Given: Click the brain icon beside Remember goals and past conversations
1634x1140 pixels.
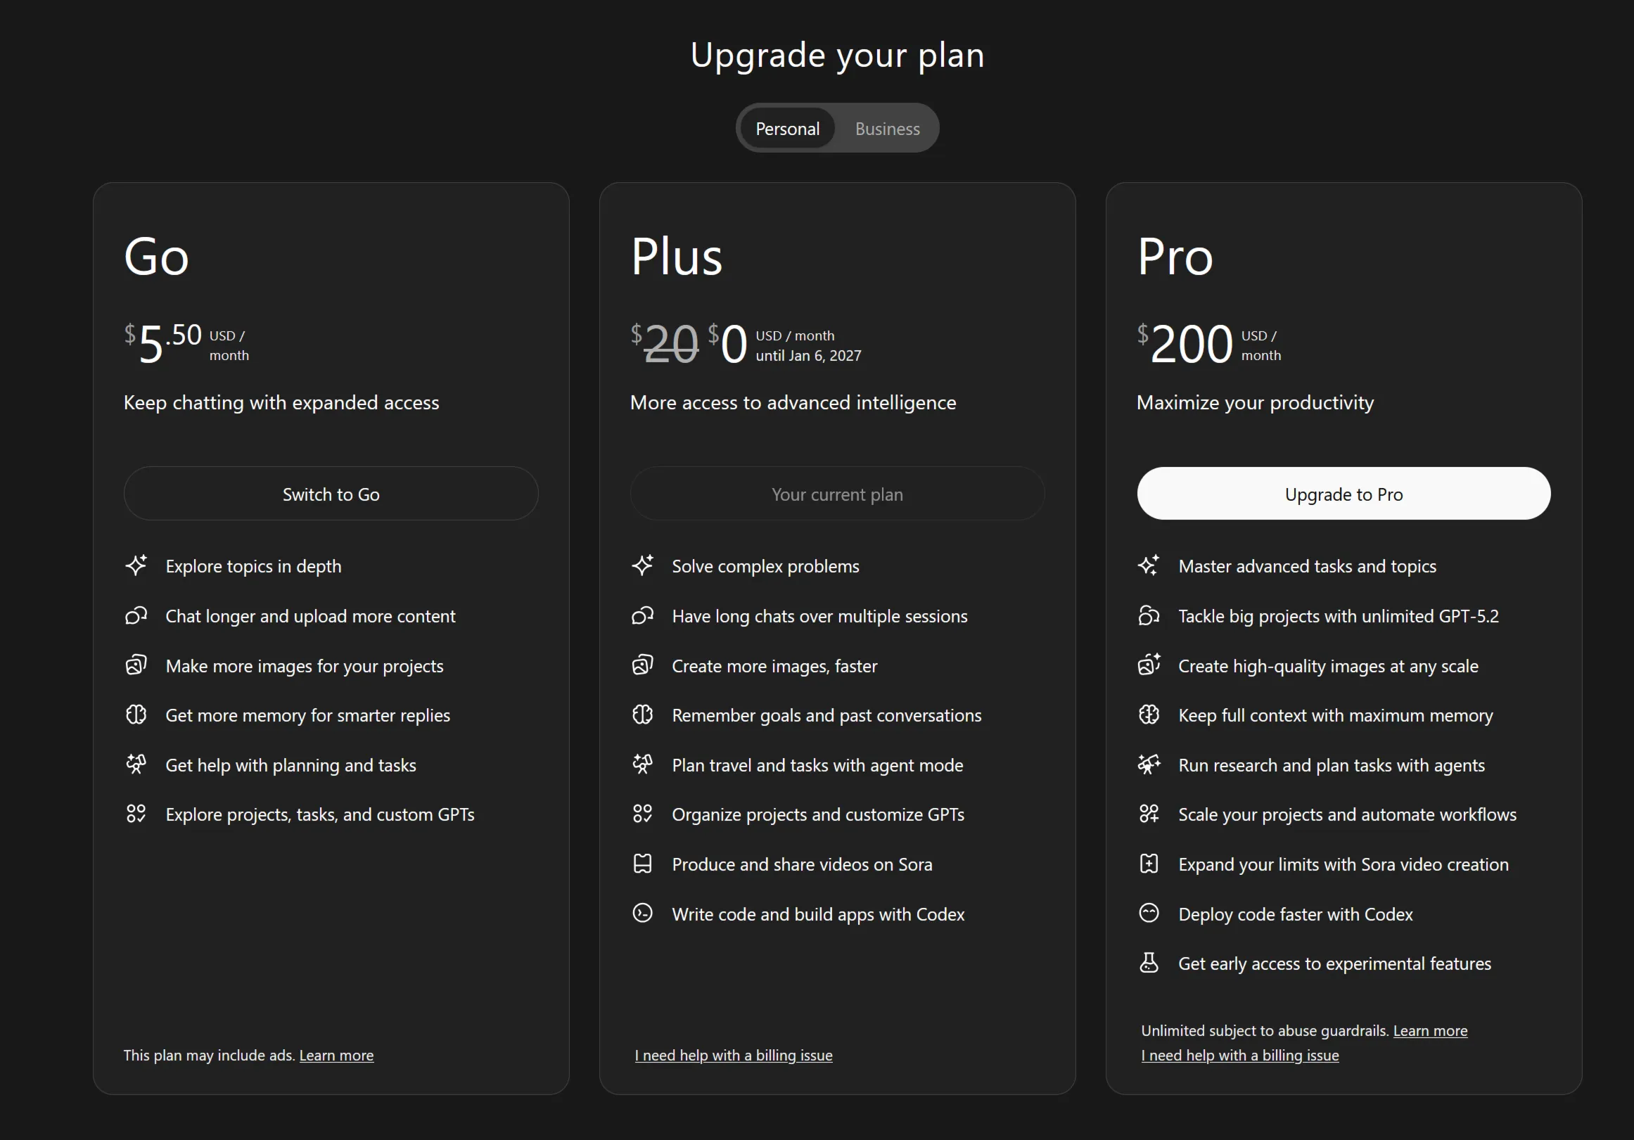Looking at the screenshot, I should click(642, 715).
